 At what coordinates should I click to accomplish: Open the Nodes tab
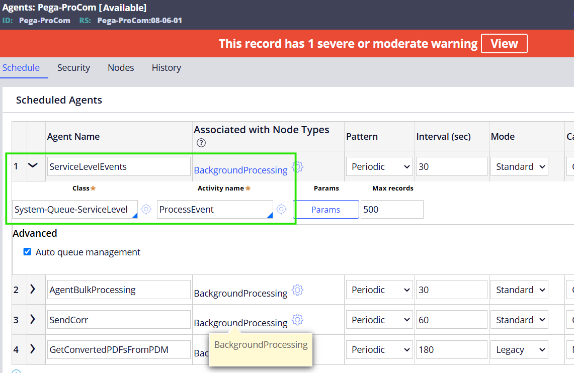(x=121, y=67)
